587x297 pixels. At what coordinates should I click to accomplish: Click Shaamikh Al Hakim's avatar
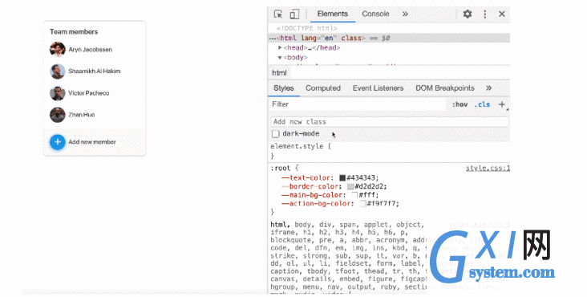tap(57, 71)
